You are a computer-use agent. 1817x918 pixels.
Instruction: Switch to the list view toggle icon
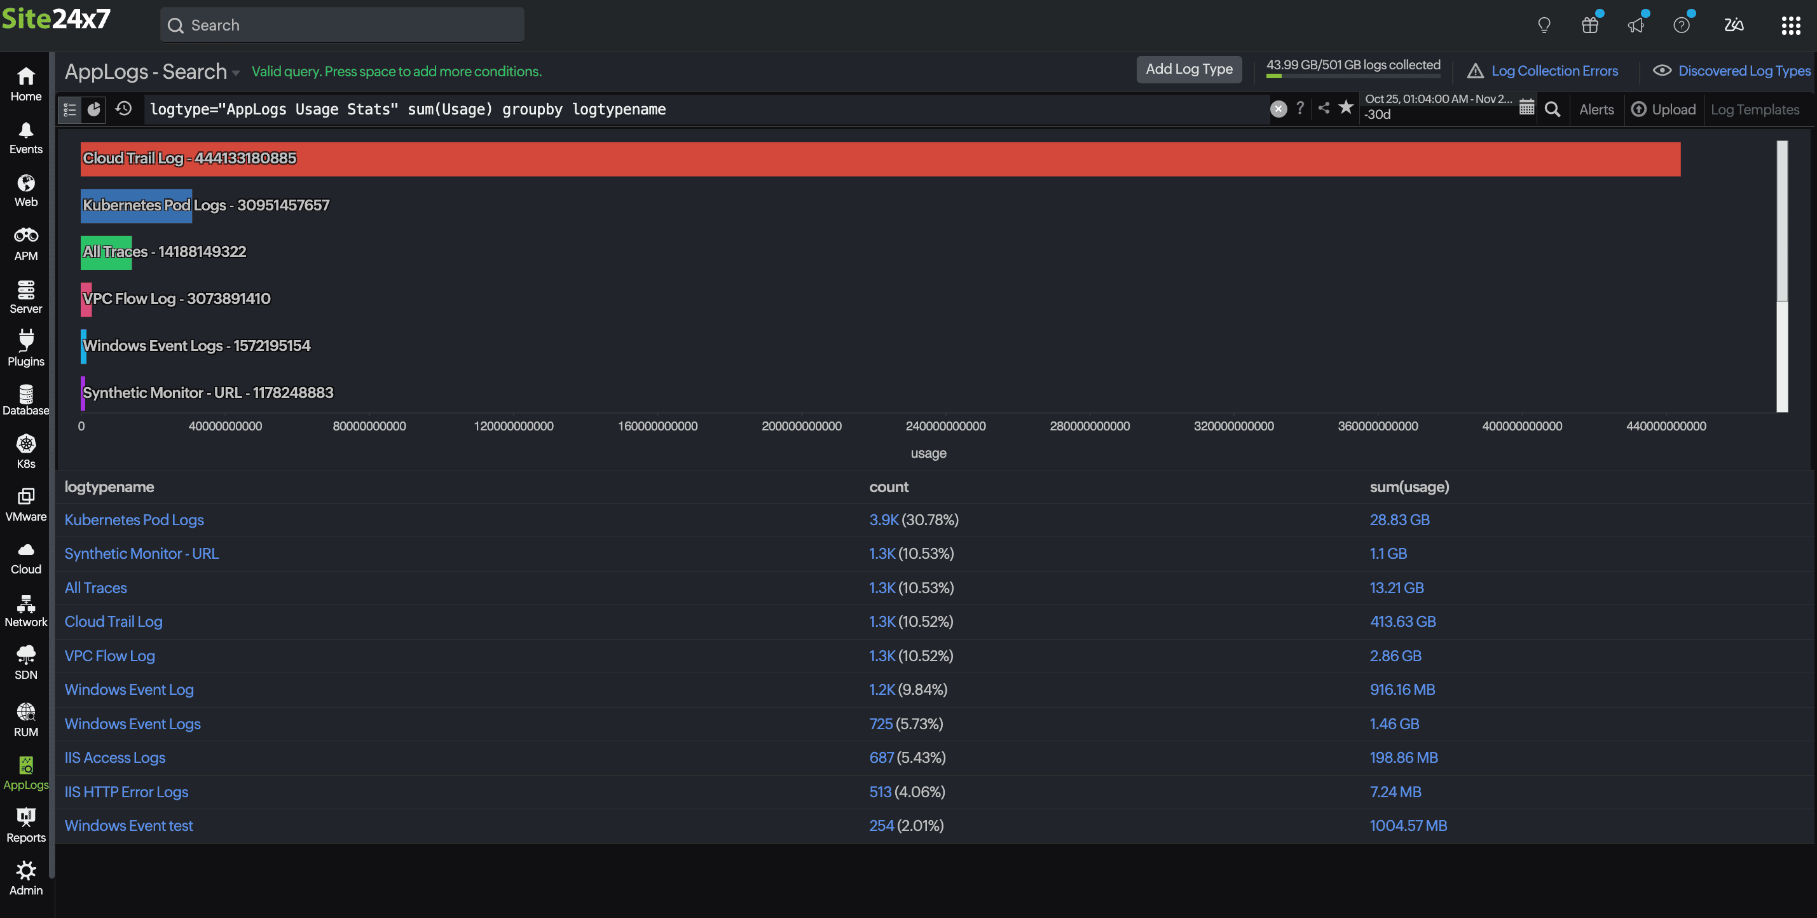click(x=69, y=109)
